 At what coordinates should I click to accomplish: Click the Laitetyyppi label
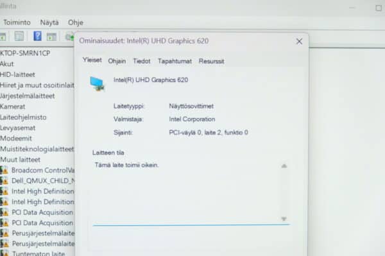pos(129,106)
